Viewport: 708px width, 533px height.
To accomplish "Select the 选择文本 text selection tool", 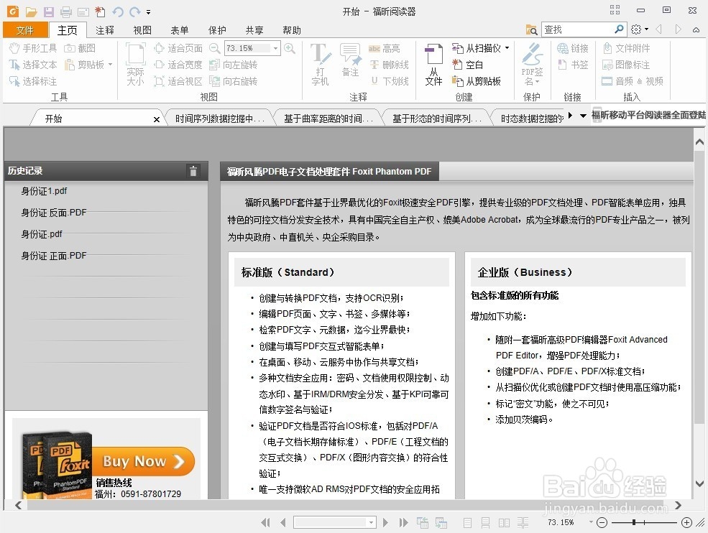I will click(x=33, y=65).
